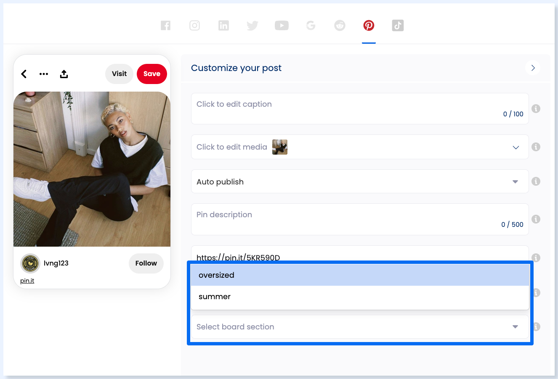Switch to the Twitter tab
Viewport: 558px width, 379px height.
coord(252,26)
